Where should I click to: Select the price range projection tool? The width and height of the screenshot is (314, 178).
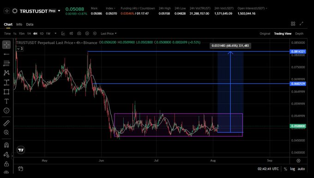[6, 82]
